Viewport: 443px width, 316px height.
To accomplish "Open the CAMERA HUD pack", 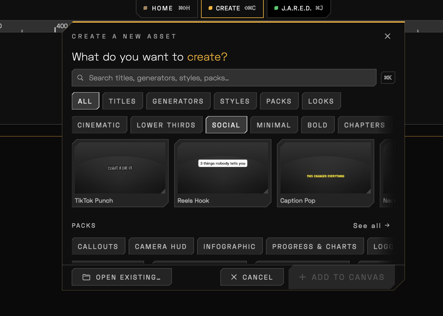I will pos(161,246).
